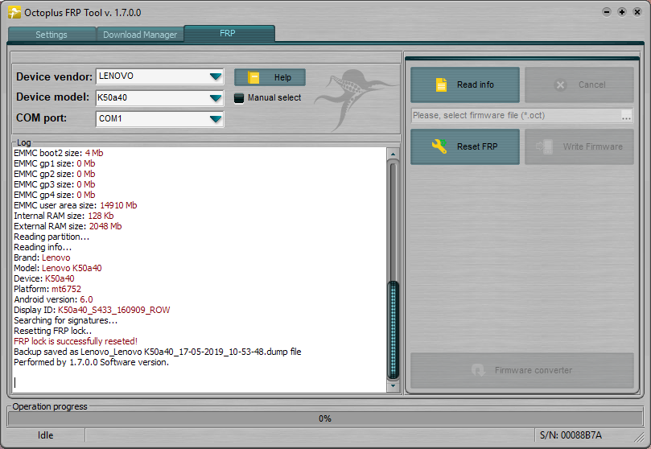Viewport: 651px width, 449px height.
Task: Maximize the Octoplus FRP Tool window
Action: click(622, 12)
